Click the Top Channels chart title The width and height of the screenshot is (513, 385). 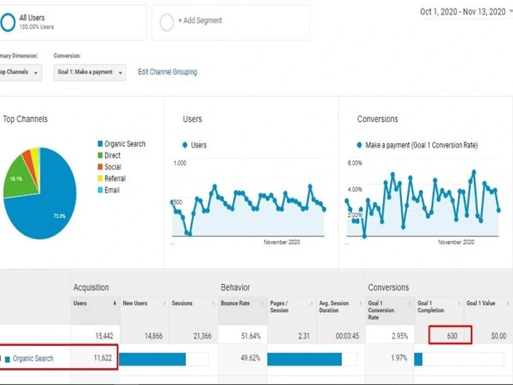(25, 119)
